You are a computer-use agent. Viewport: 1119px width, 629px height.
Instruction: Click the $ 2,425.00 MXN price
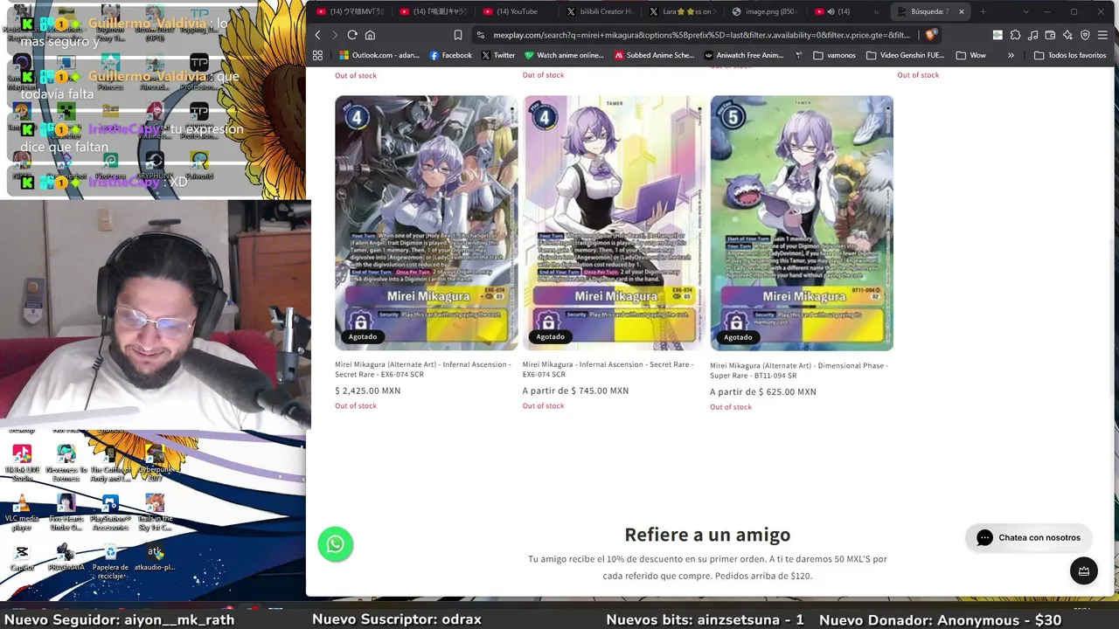point(368,391)
